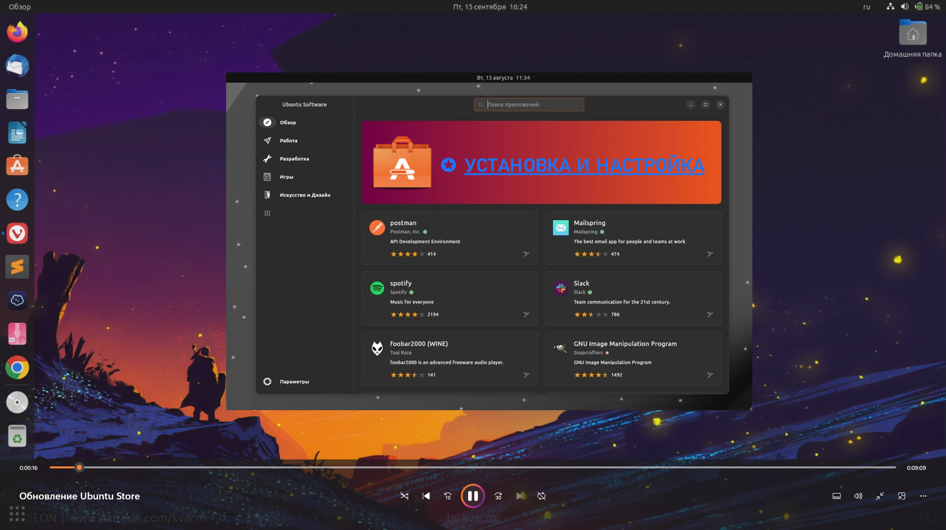946x530 pixels.
Task: Open the spotify app card
Action: tap(449, 298)
